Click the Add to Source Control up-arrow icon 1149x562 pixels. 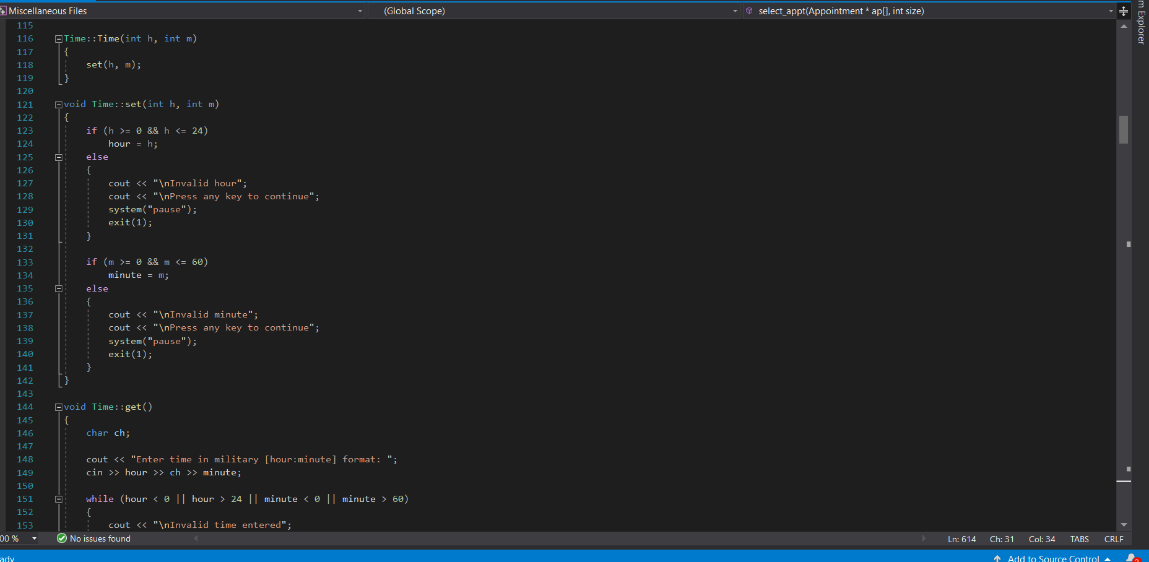(997, 558)
